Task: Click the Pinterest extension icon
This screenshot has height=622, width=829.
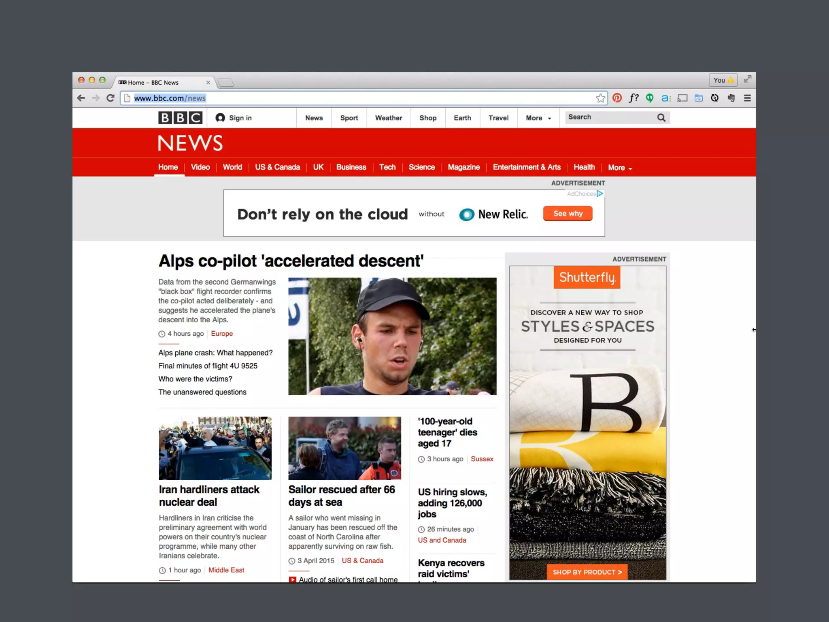Action: click(x=617, y=98)
